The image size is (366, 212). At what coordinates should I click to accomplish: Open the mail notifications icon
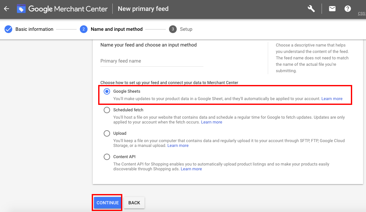(x=332, y=9)
